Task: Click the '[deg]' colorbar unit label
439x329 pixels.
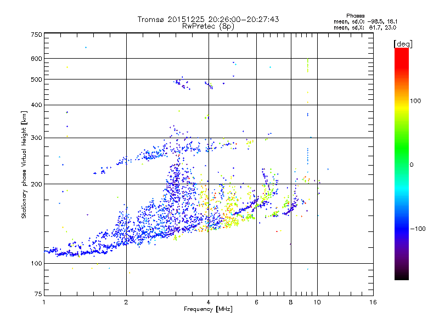Action: click(x=403, y=44)
